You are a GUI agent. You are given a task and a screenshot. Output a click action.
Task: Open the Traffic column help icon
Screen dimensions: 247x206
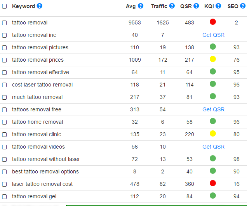(x=172, y=6)
